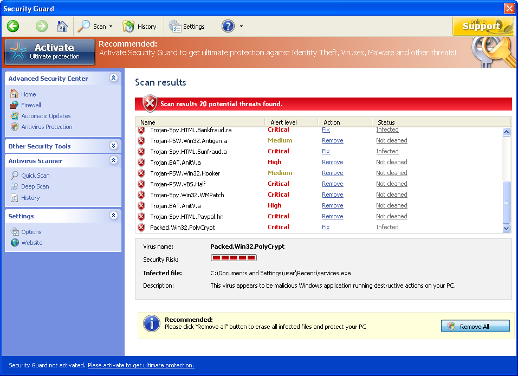Open Settings from the top toolbar
This screenshot has height=376, width=518.
(186, 27)
